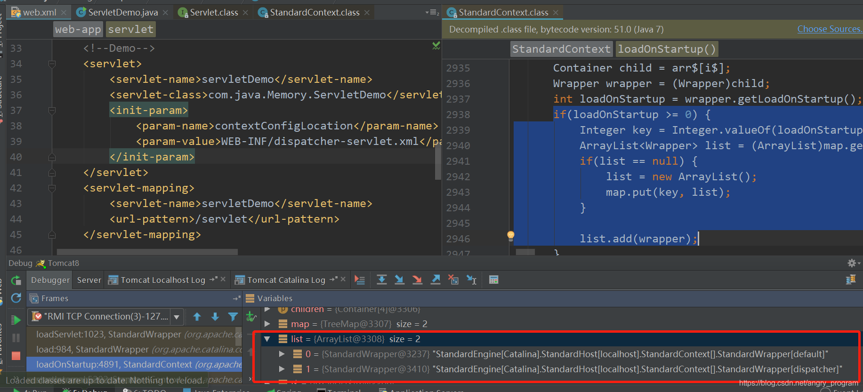Open the Evaluate Expression calculator icon
863x392 pixels.
(x=493, y=280)
